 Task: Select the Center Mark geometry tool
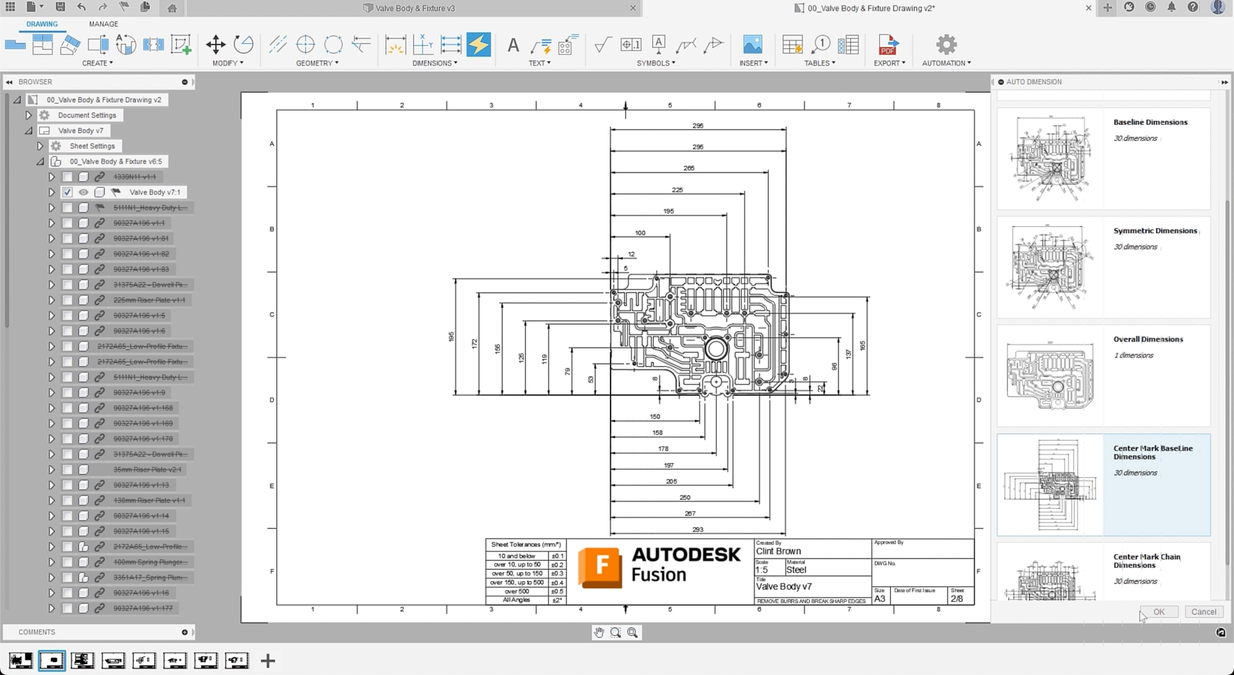click(305, 45)
